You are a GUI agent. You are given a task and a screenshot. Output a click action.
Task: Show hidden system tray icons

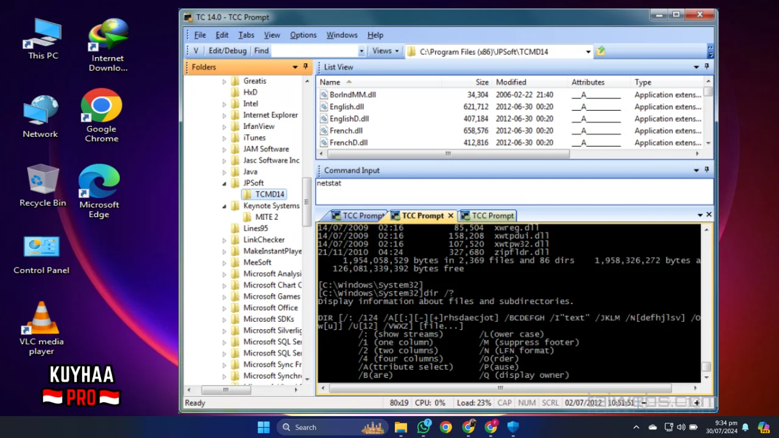click(x=637, y=427)
